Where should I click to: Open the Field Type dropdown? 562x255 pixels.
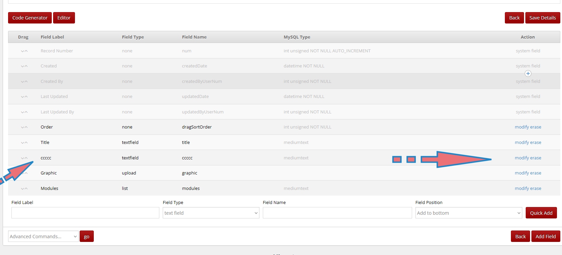point(211,213)
